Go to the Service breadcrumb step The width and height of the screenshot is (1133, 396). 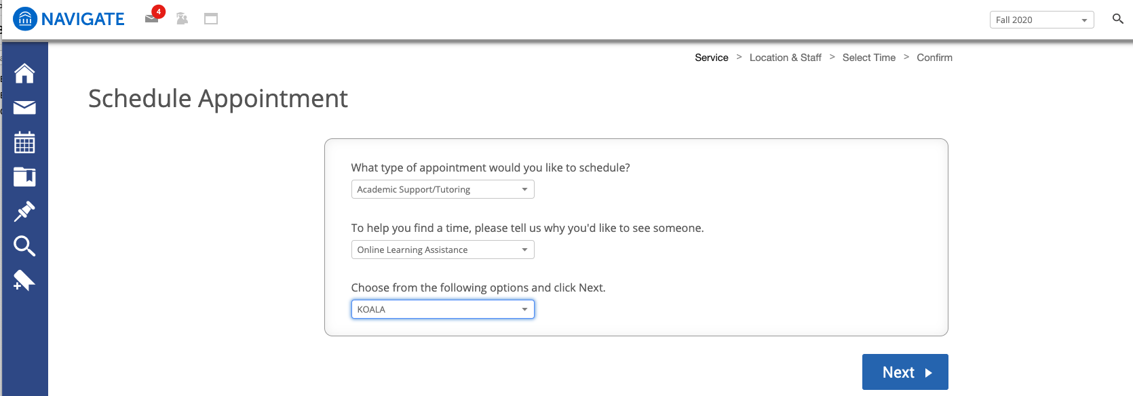point(711,58)
